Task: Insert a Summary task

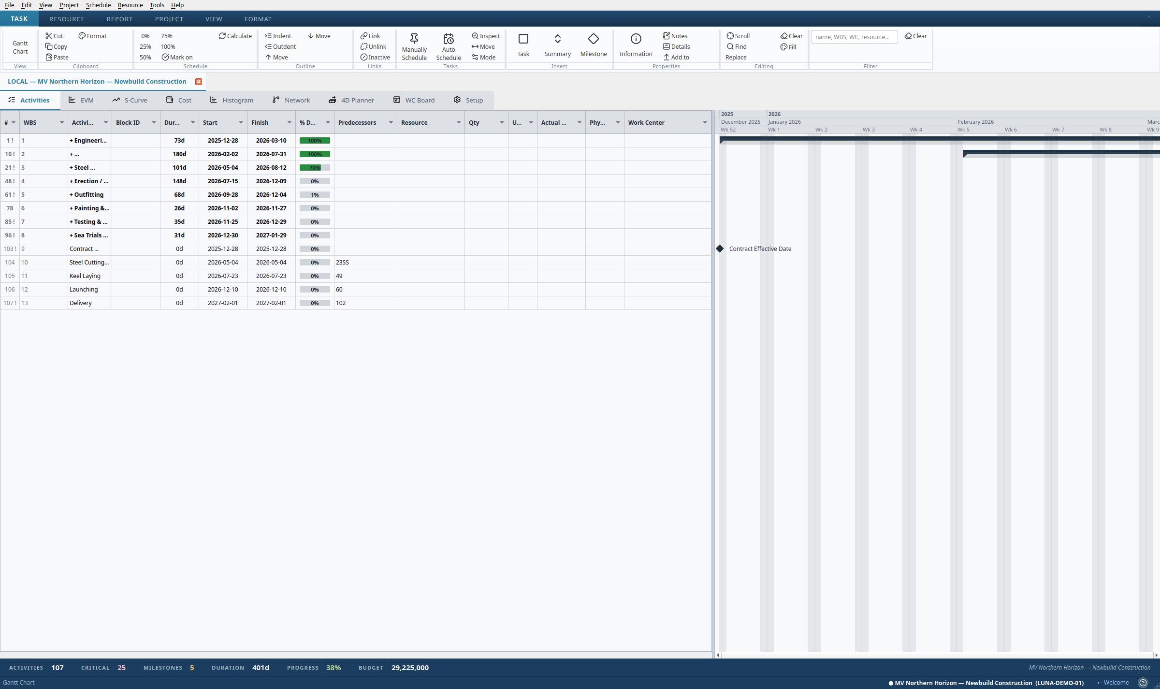Action: click(558, 45)
